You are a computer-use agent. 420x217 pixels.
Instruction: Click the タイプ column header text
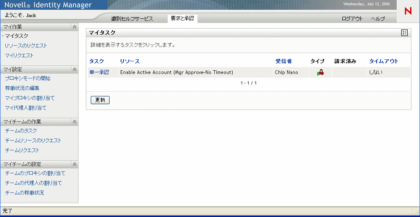coord(317,61)
